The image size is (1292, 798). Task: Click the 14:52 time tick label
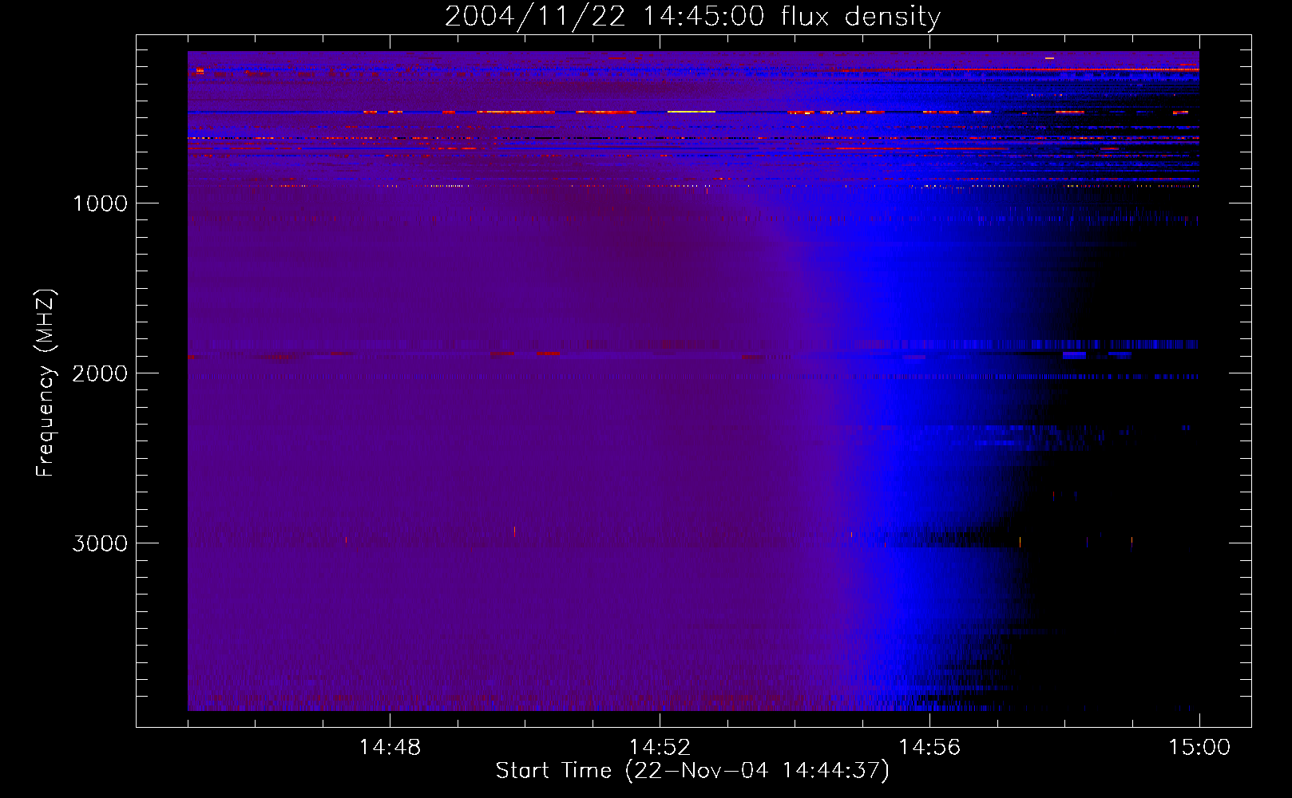click(x=660, y=748)
